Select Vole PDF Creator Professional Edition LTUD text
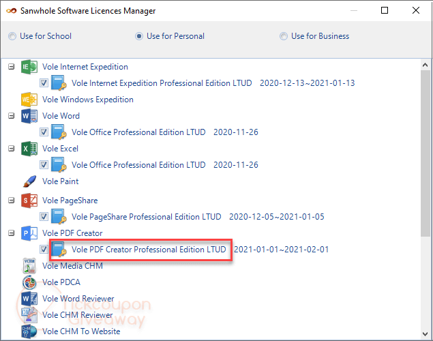This screenshot has width=433, height=341. [149, 250]
